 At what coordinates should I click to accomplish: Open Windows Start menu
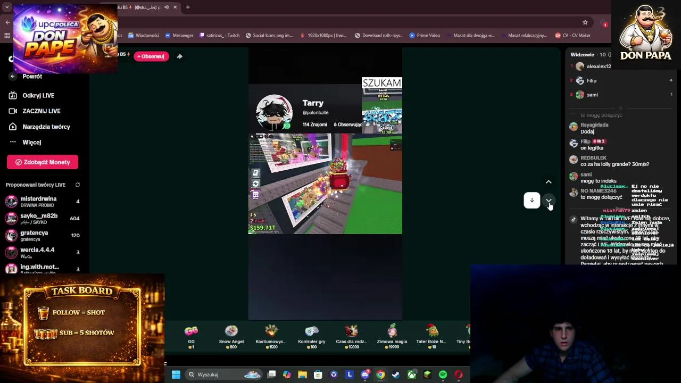coord(176,374)
